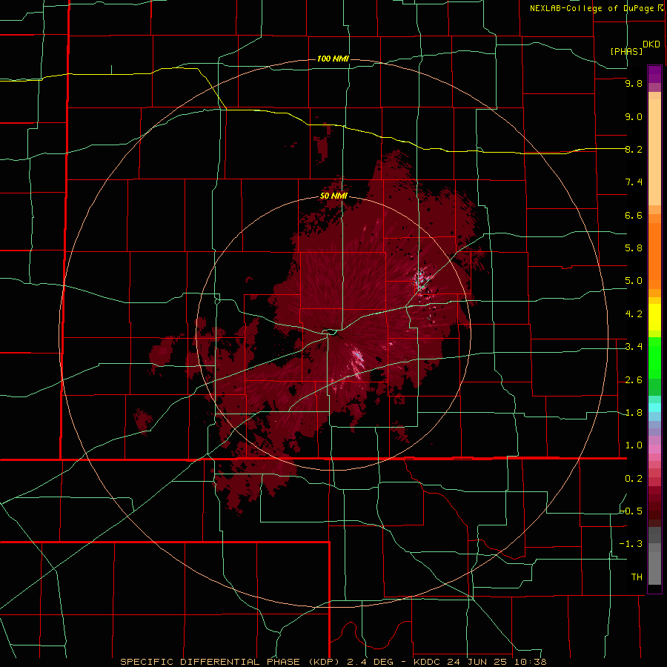The height and width of the screenshot is (667, 667).
Task: Click the 0.2 legend value
Action: [x=634, y=479]
